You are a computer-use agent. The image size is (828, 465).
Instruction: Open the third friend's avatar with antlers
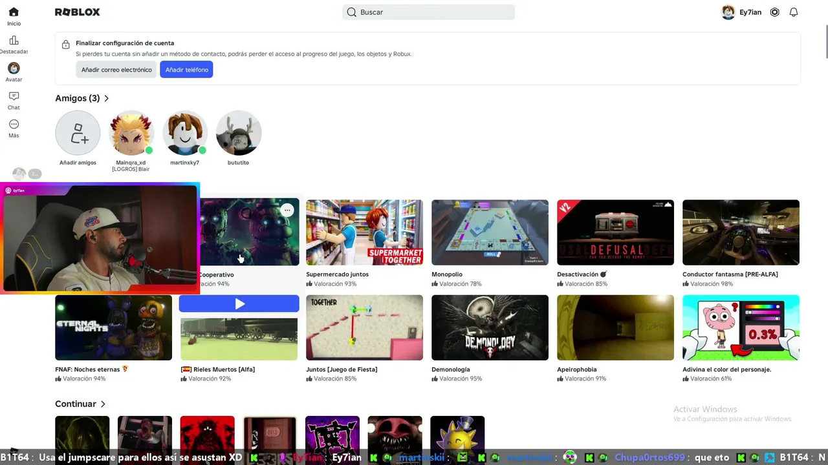(239, 133)
